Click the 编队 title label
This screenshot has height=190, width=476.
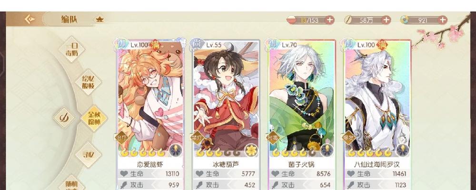point(69,19)
